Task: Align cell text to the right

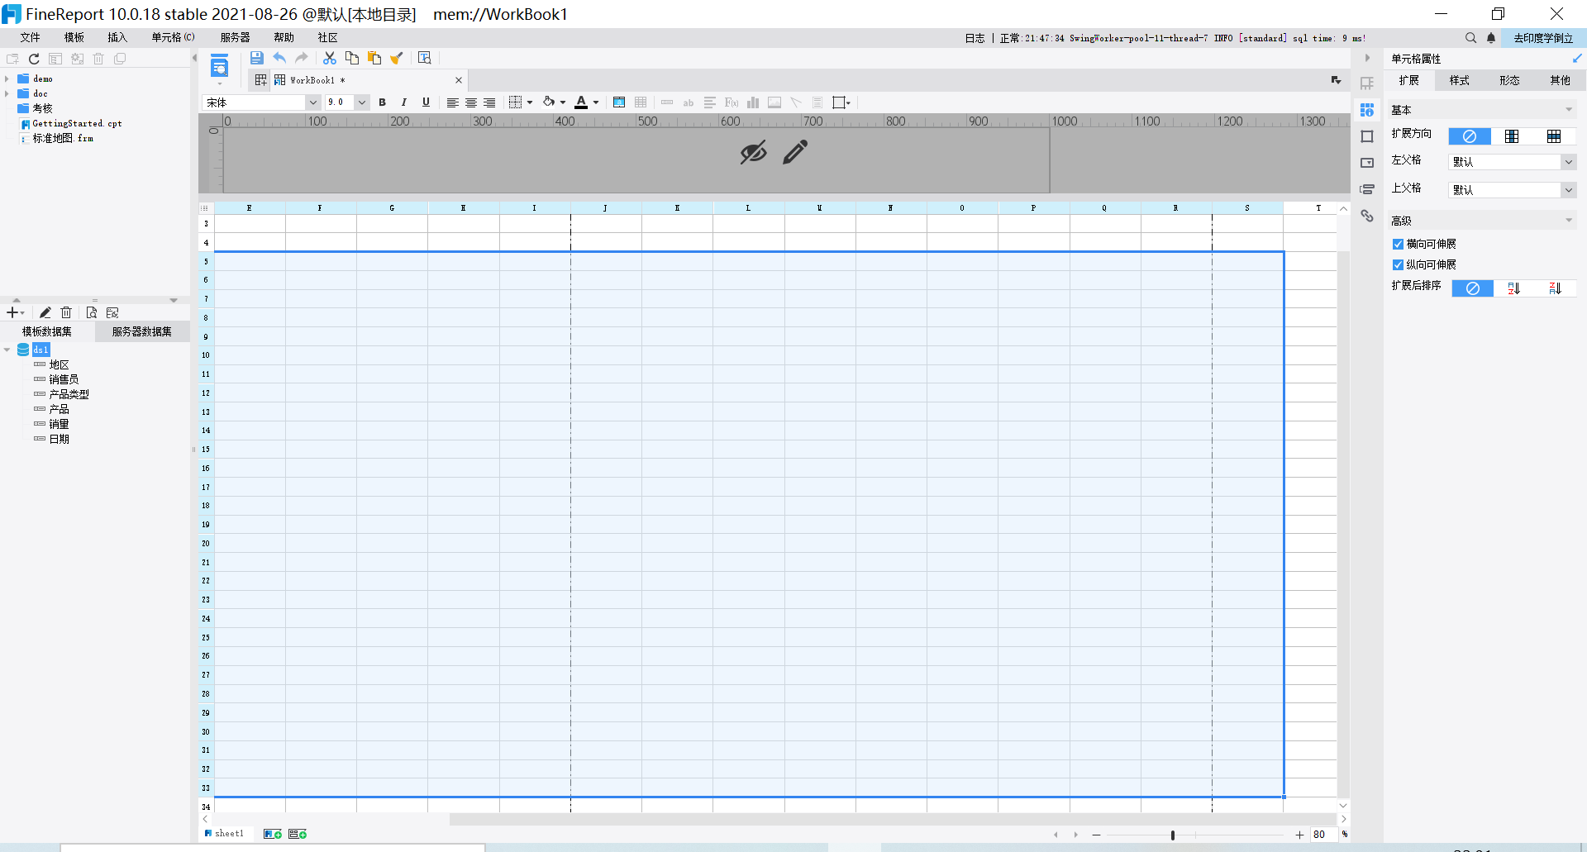Action: tap(489, 102)
